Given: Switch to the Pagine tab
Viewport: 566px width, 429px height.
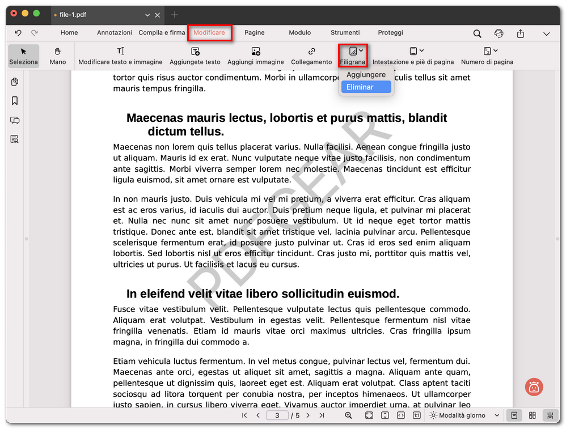Looking at the screenshot, I should point(254,33).
